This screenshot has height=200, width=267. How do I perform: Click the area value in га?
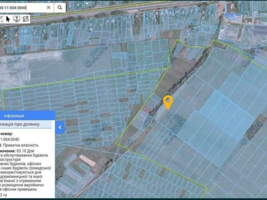click(3, 195)
